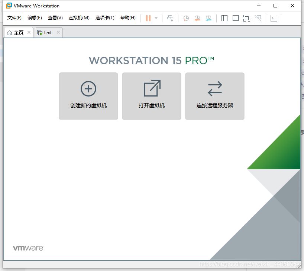Open the 查看(V) menu
This screenshot has height=271, width=304.
55,18
